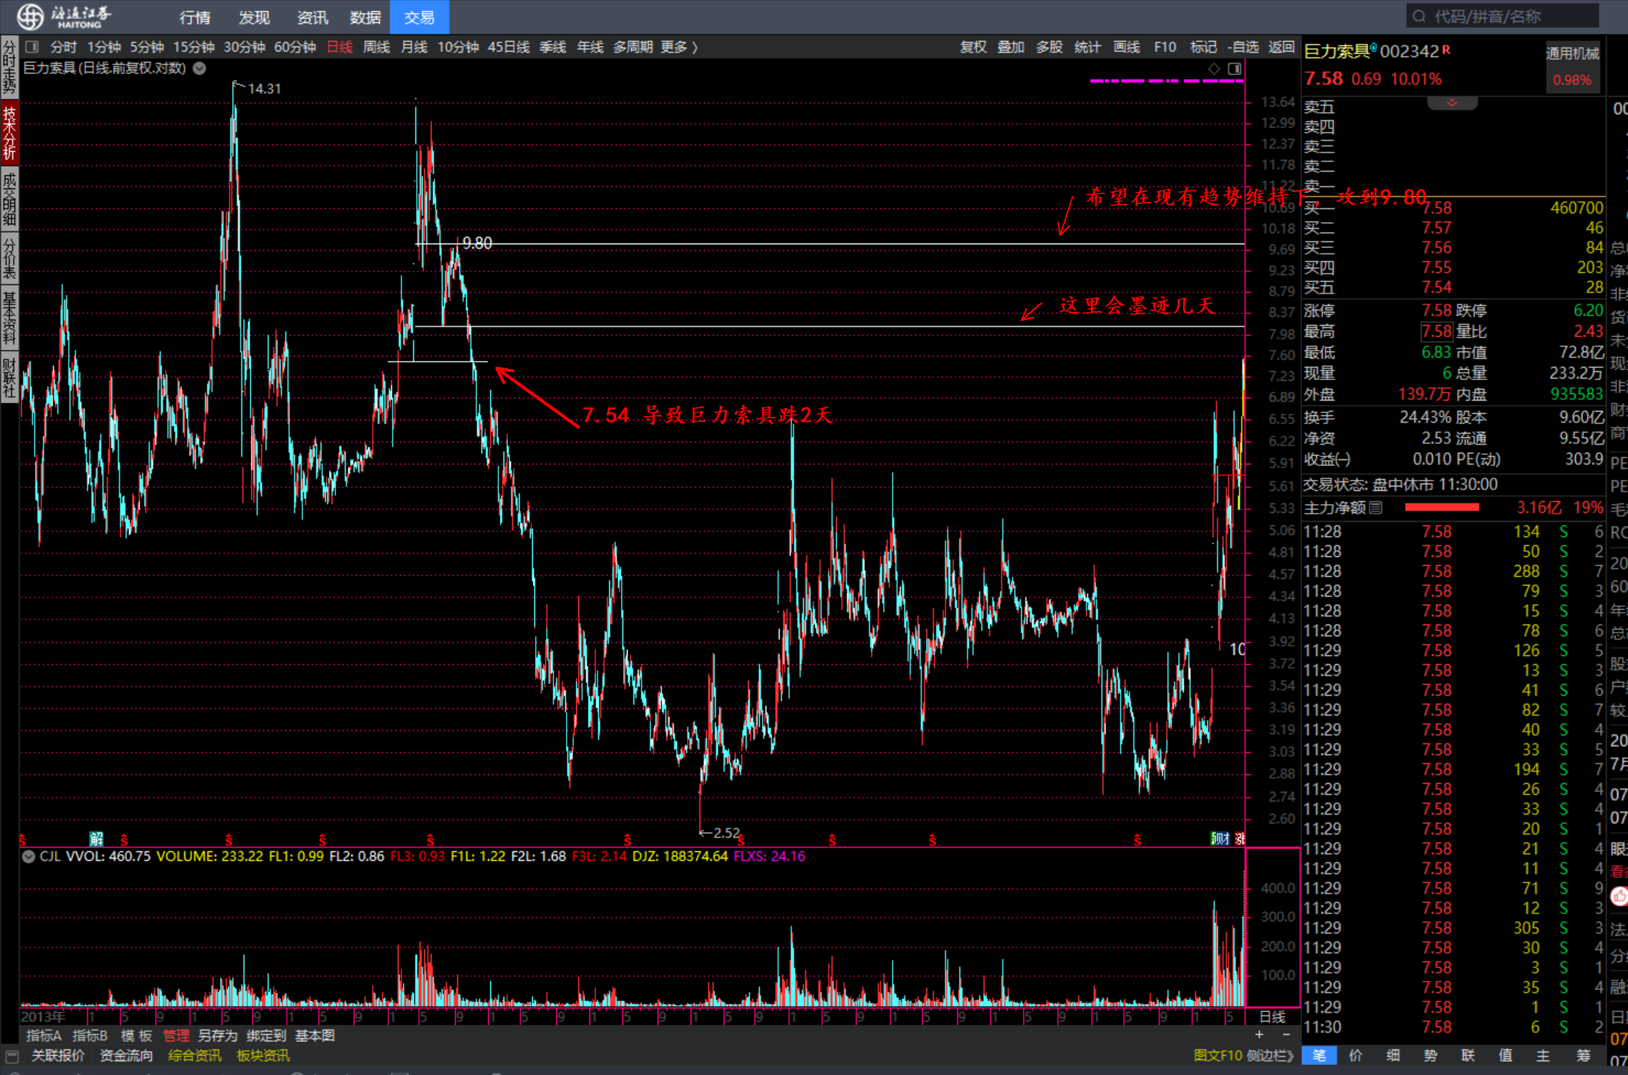Image resolution: width=1628 pixels, height=1075 pixels.
Task: Click the CJL indicator settings circle icon
Action: point(28,856)
